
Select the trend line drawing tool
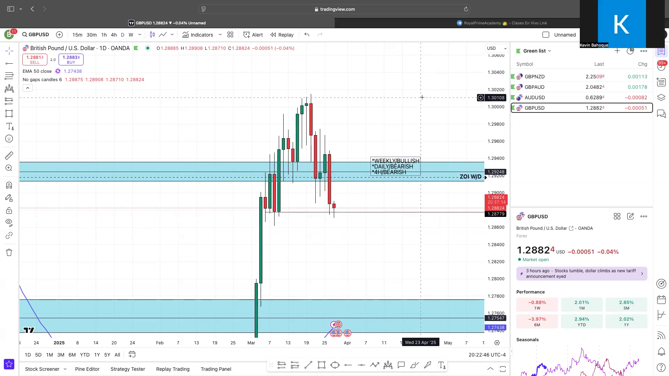point(9,63)
